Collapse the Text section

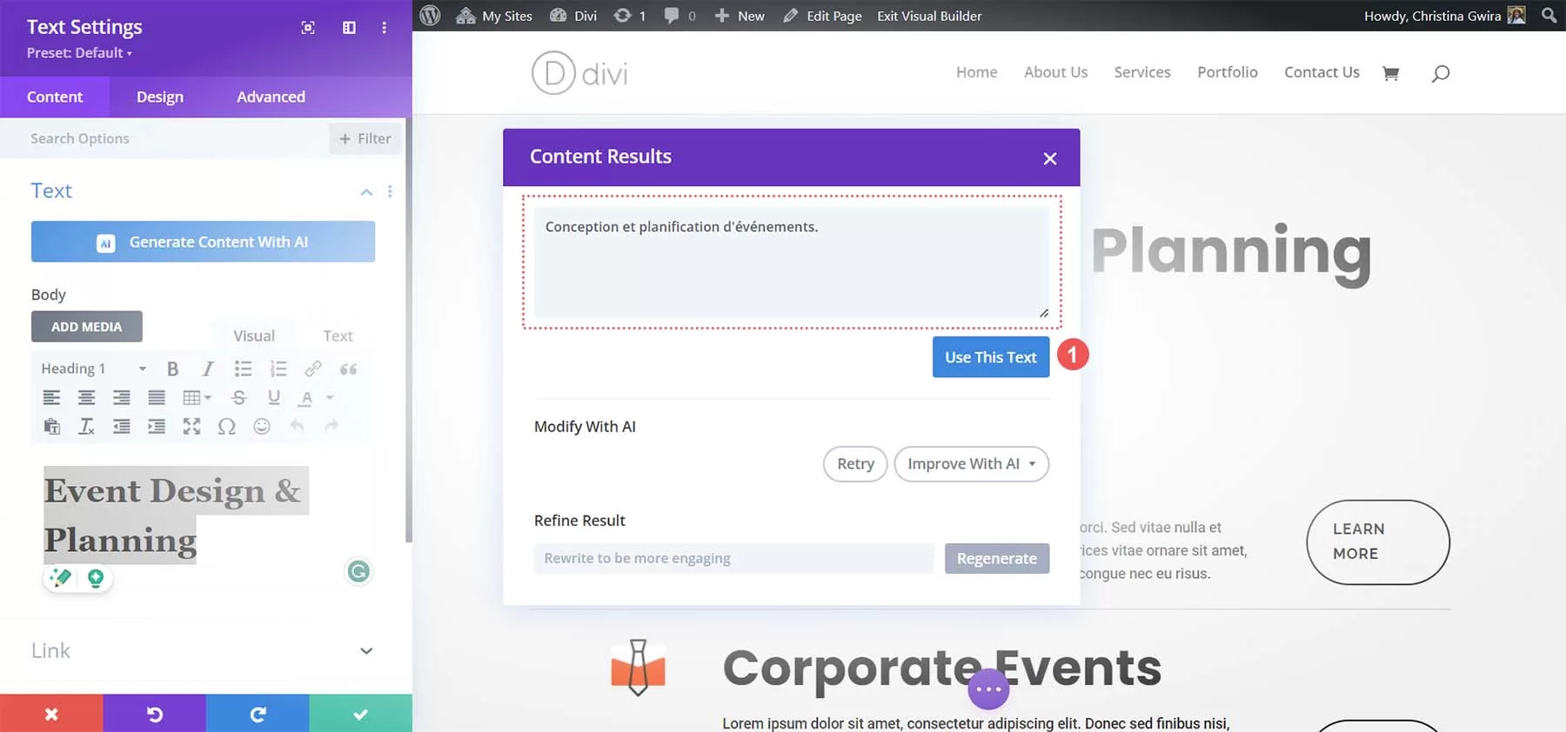366,191
